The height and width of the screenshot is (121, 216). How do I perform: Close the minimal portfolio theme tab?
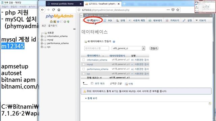pyautogui.click(x=81, y=4)
